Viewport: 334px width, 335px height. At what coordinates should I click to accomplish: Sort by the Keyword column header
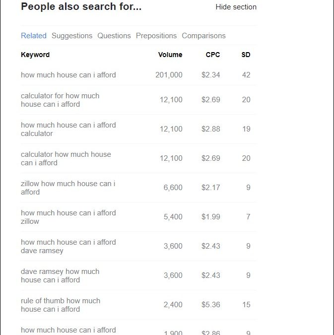pyautogui.click(x=35, y=55)
